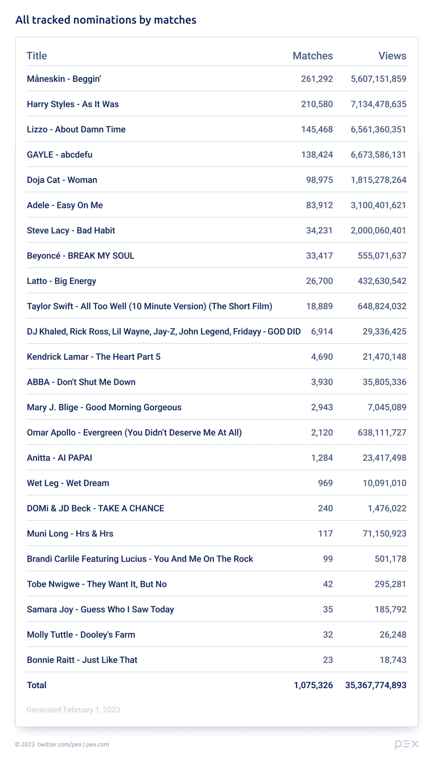Select Taylor Swift - All Too Well entry

point(150,306)
